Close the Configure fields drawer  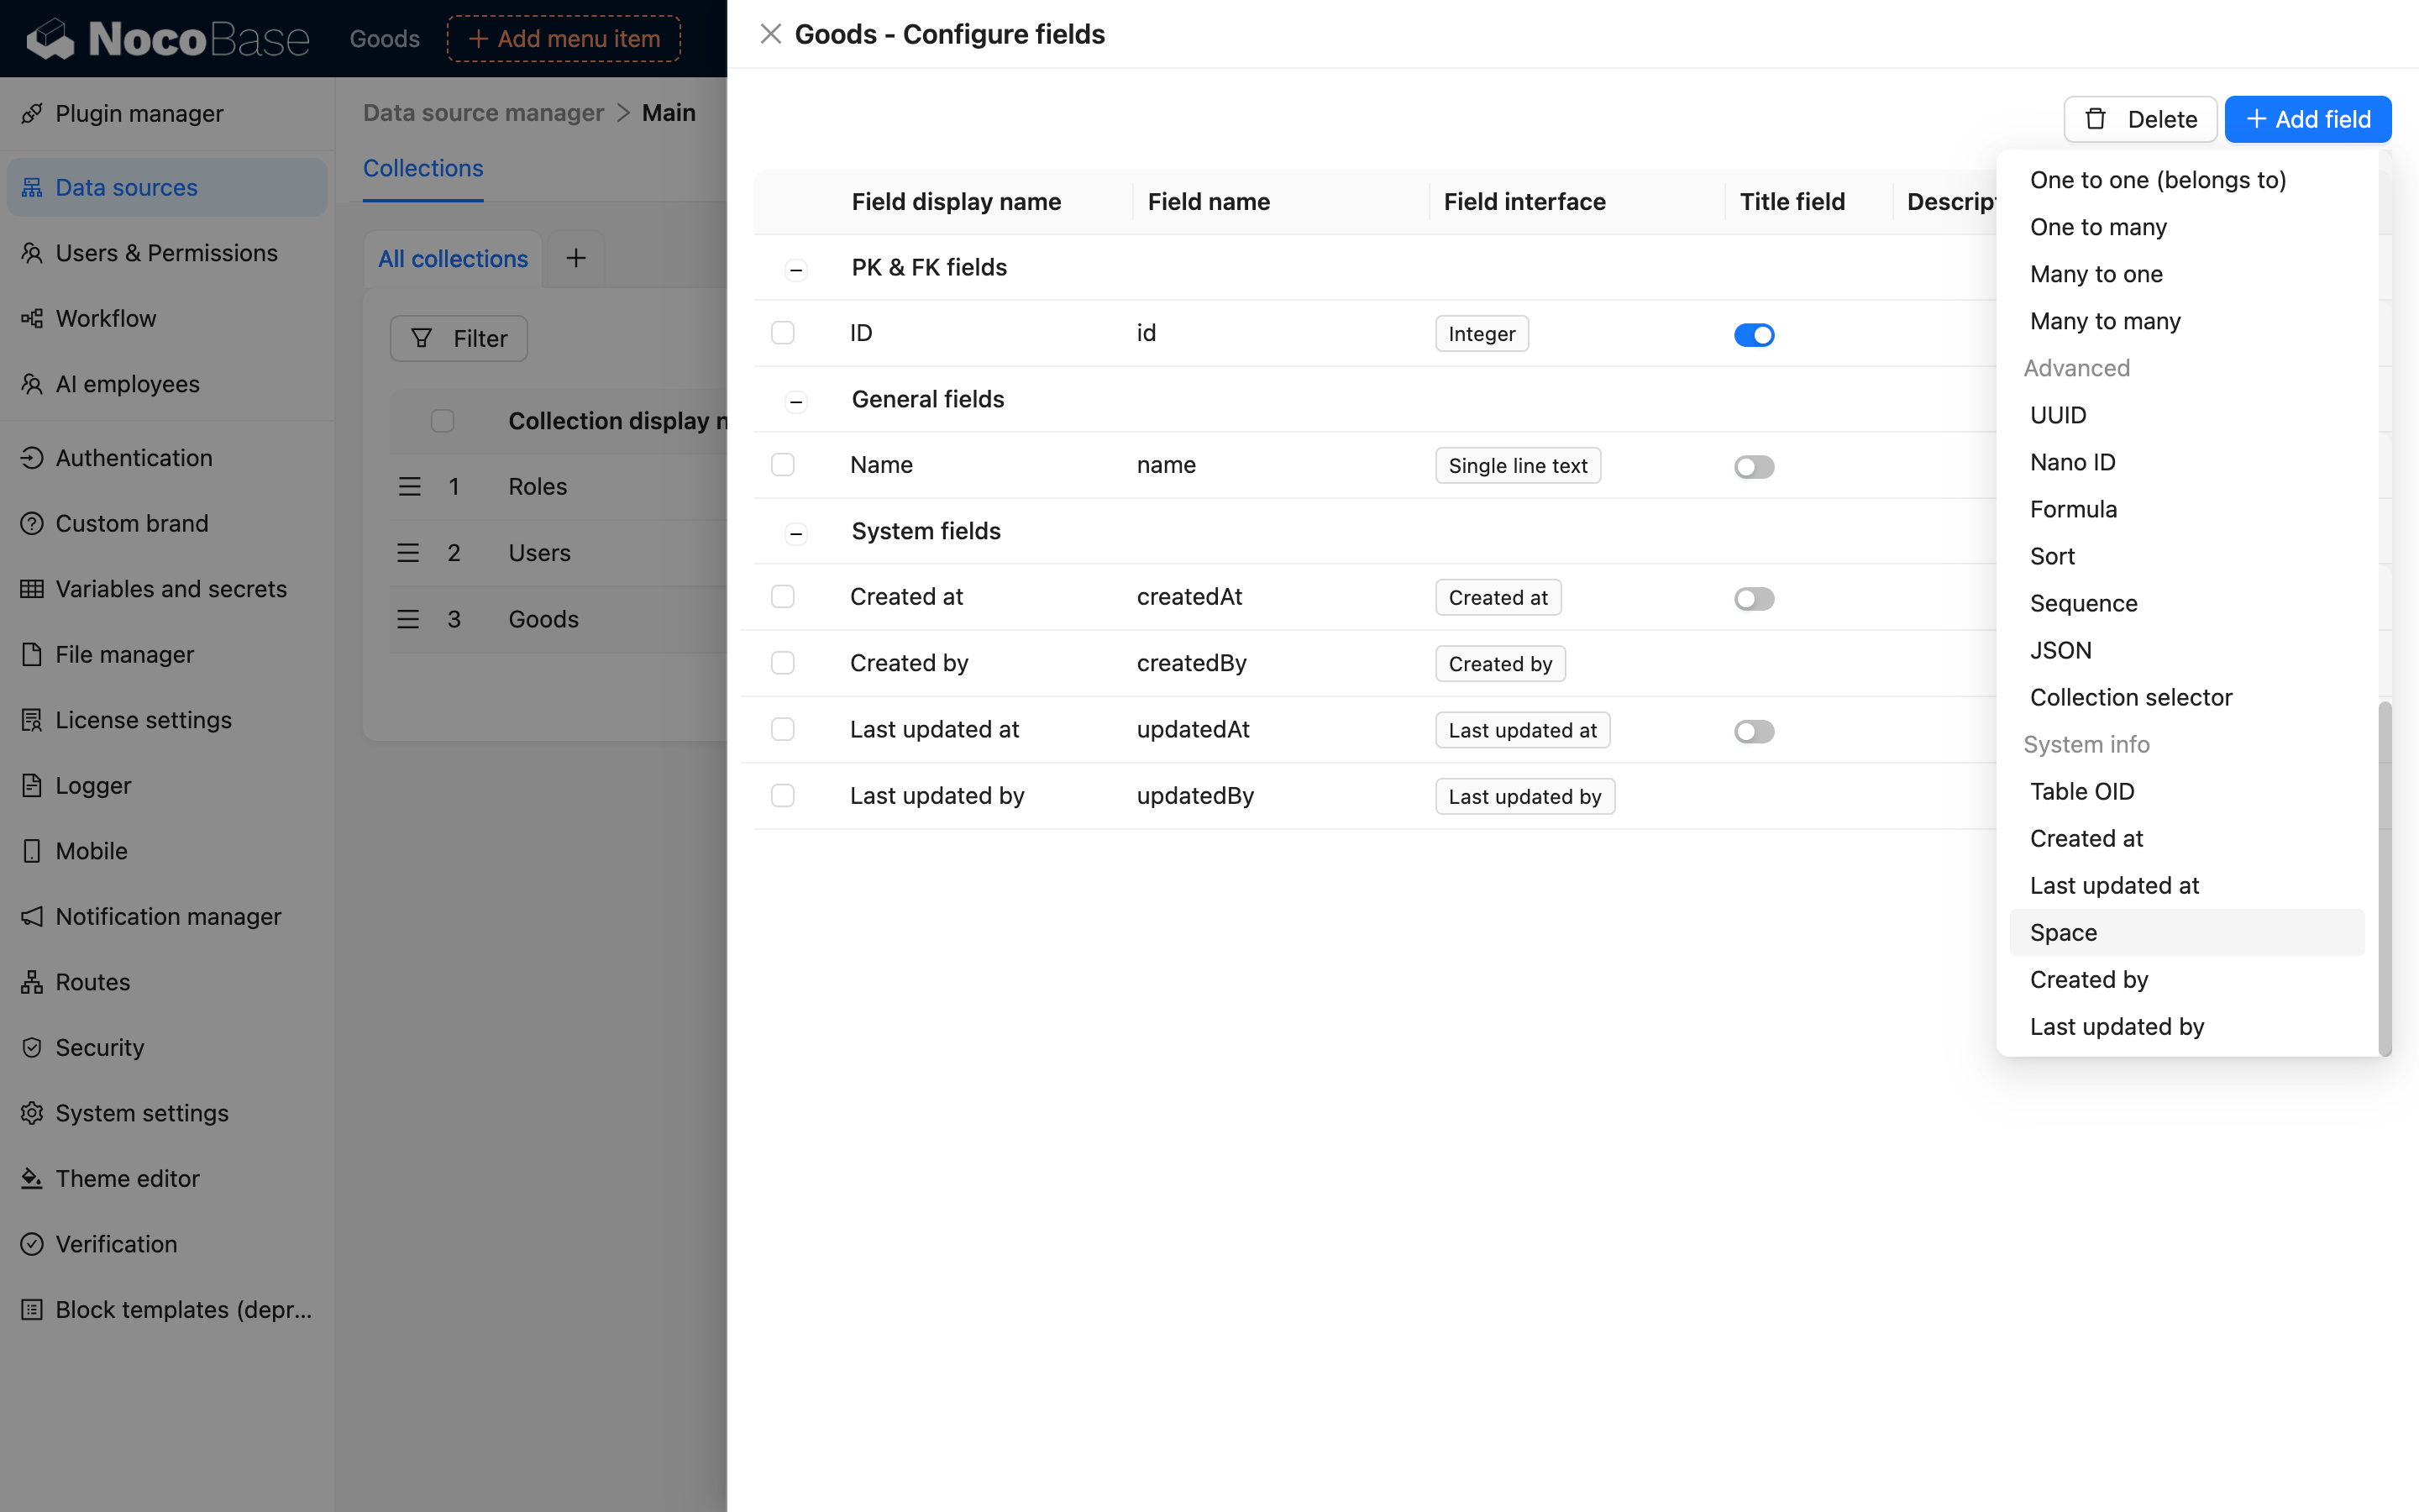(769, 35)
